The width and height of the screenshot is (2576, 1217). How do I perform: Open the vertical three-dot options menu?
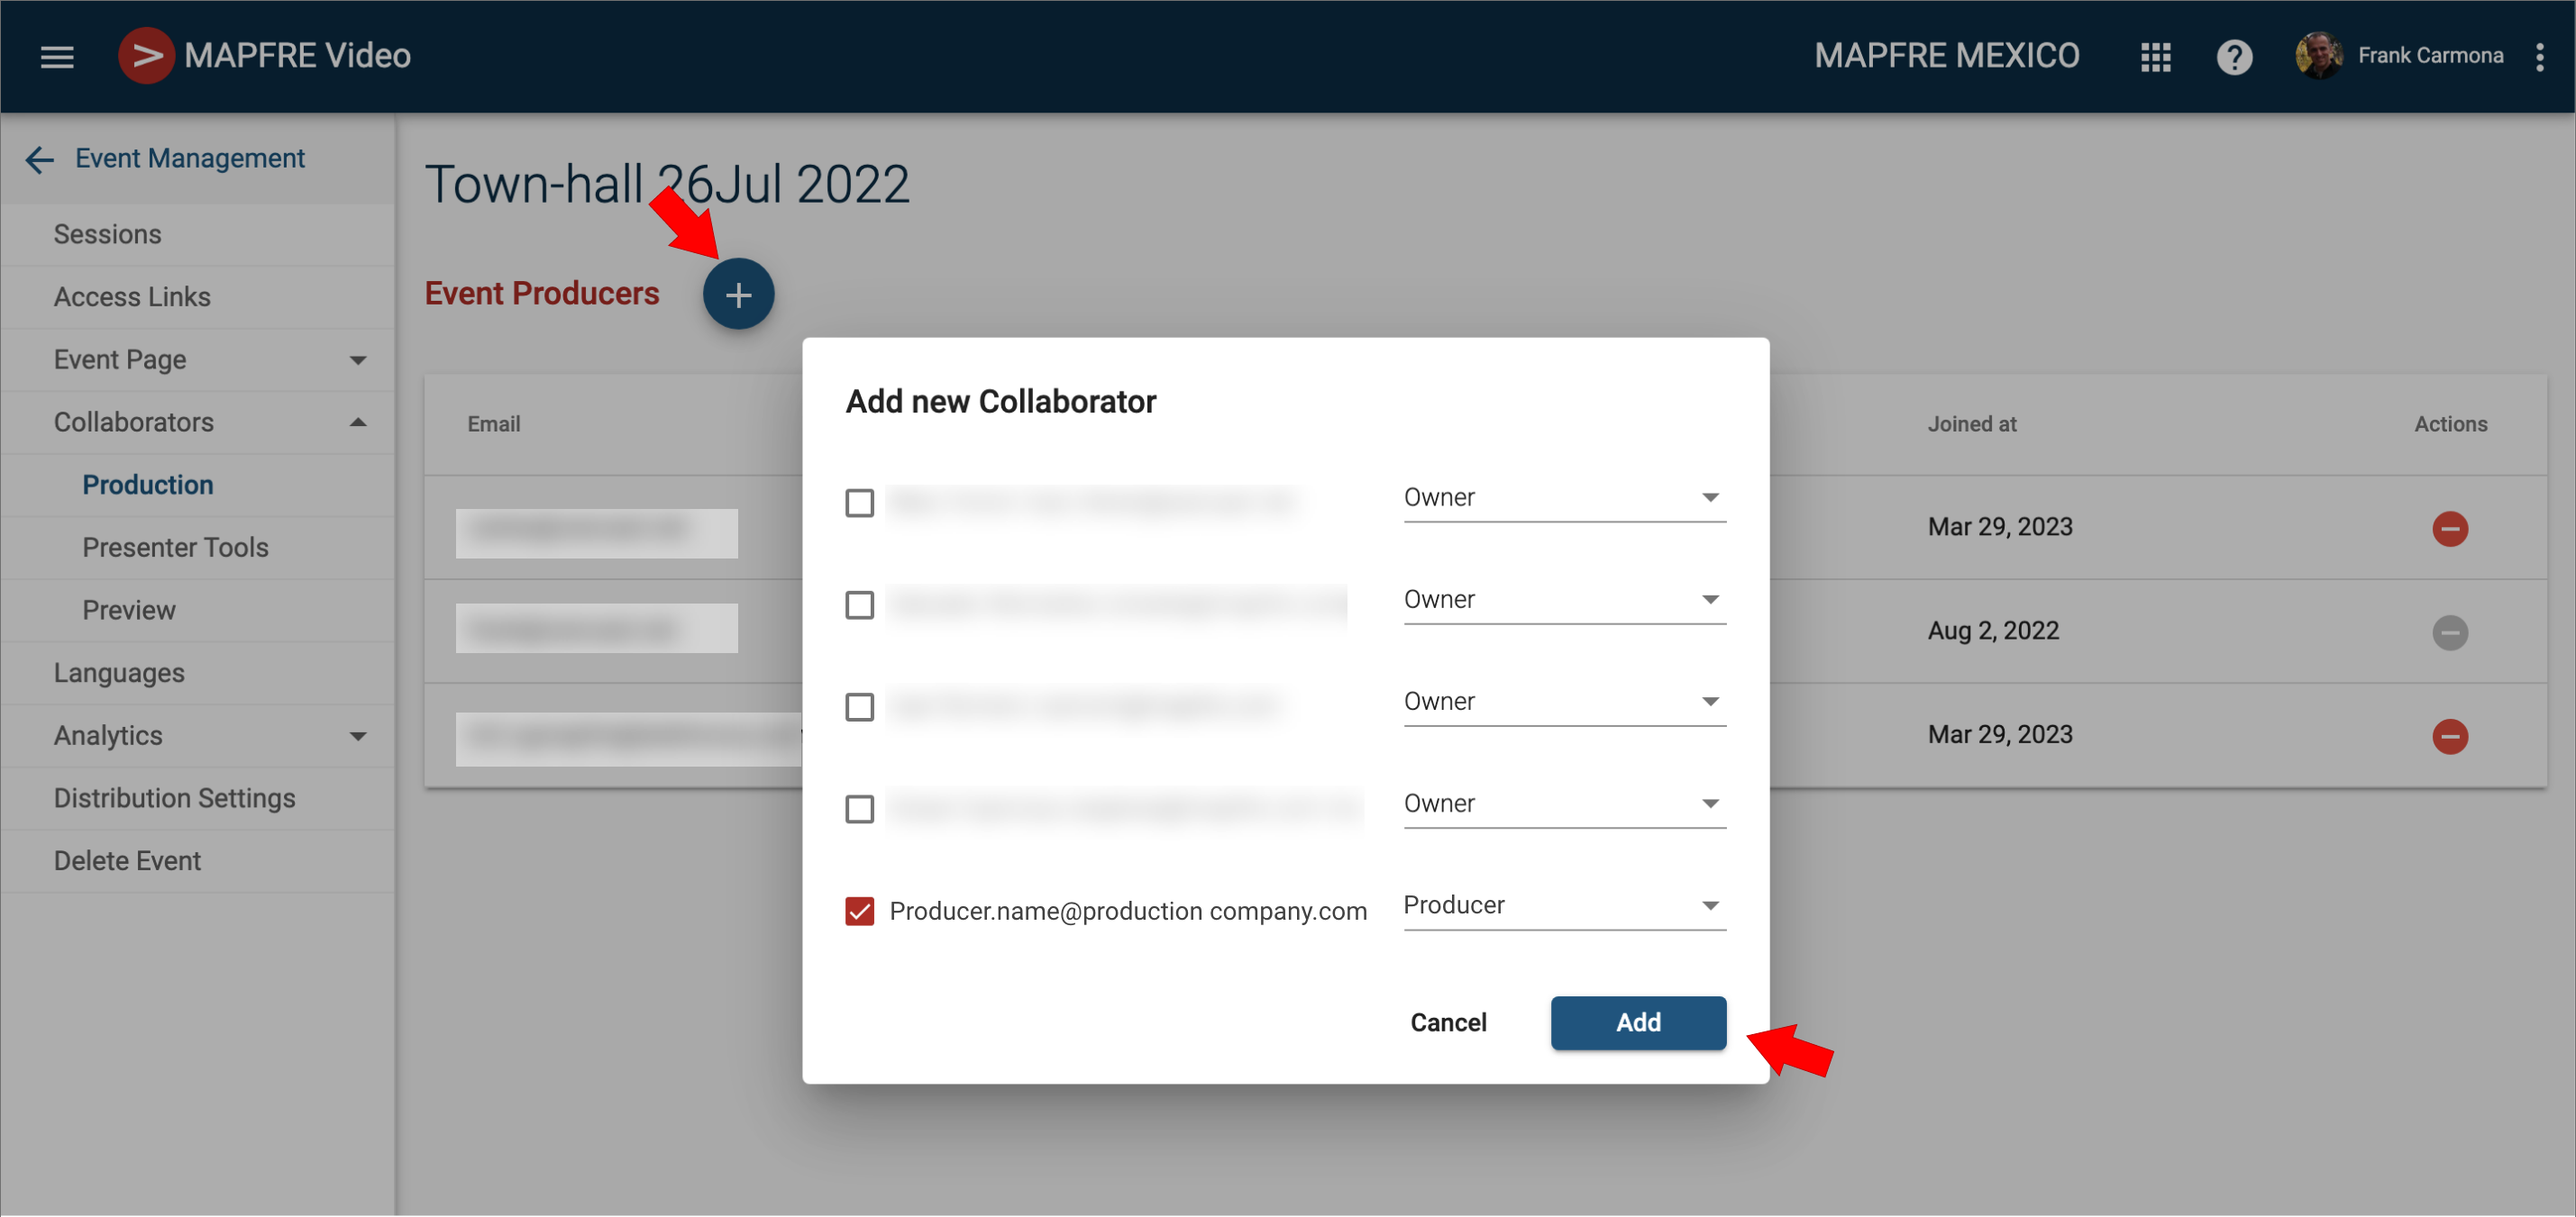click(x=2539, y=56)
